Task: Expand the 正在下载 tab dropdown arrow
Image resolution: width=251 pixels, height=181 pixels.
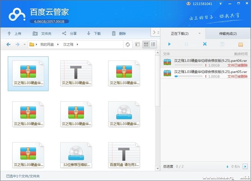Action: point(199,34)
